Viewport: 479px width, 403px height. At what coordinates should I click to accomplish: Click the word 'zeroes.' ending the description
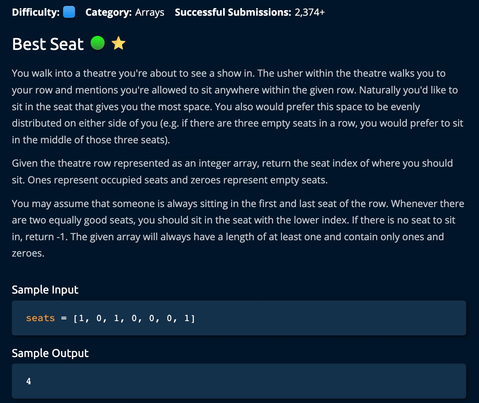[28, 253]
